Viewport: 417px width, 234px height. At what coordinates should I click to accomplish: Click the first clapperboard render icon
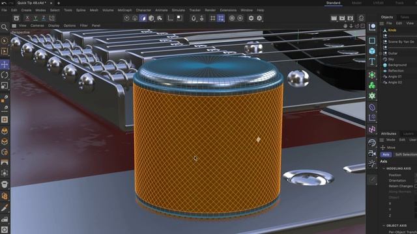click(x=334, y=18)
